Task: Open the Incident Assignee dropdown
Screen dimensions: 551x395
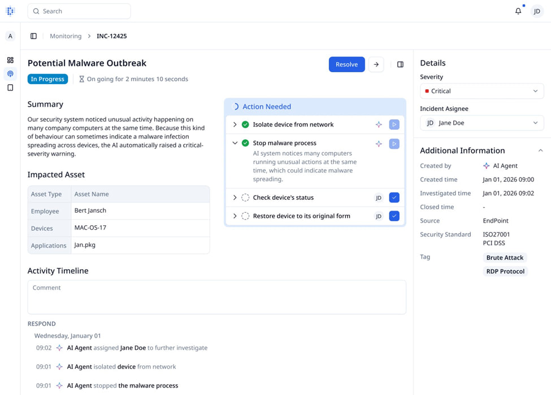Action: click(x=481, y=123)
